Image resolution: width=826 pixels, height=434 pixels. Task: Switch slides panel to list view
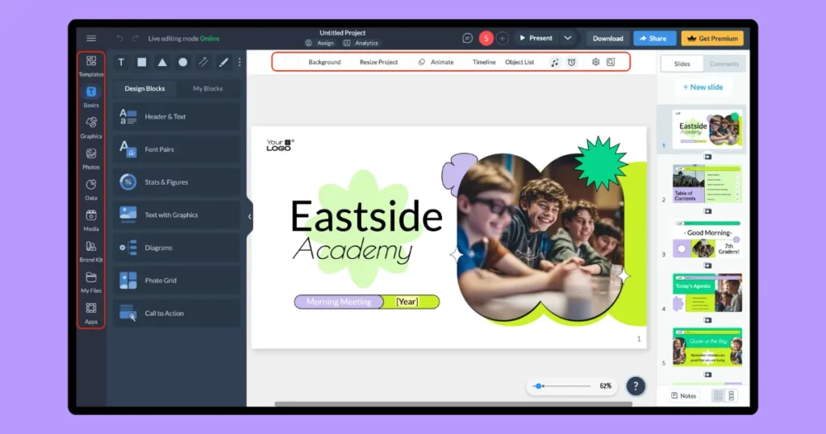(x=732, y=396)
